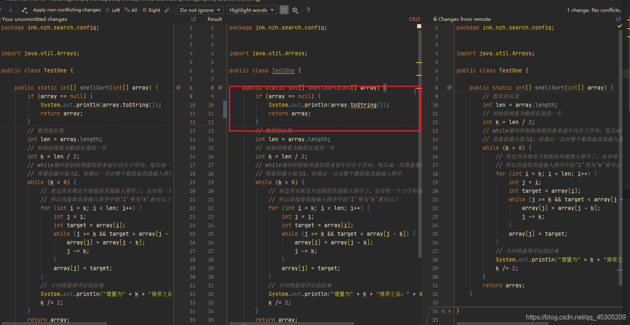Click 'j -= k;' in remote pane
Viewport: 630px width, 325px height.
533,217
